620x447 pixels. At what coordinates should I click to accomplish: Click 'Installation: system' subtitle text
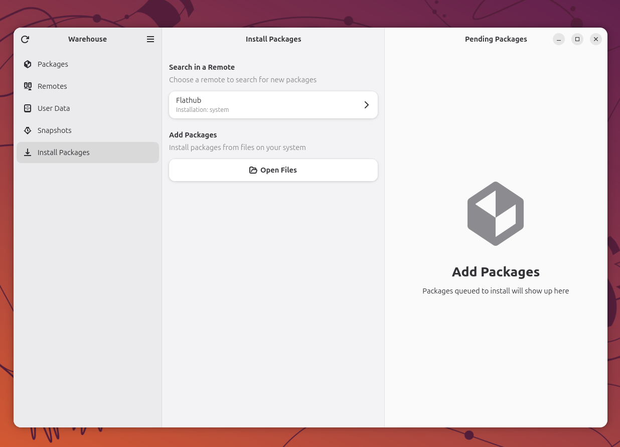point(203,110)
